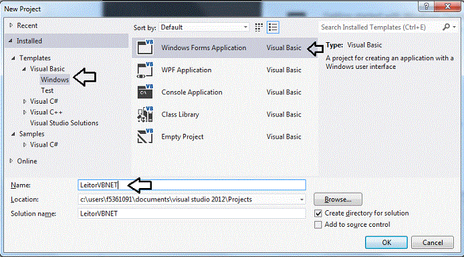The width and height of the screenshot is (464, 257).
Task: Select the Class Library template name
Action: pos(181,114)
